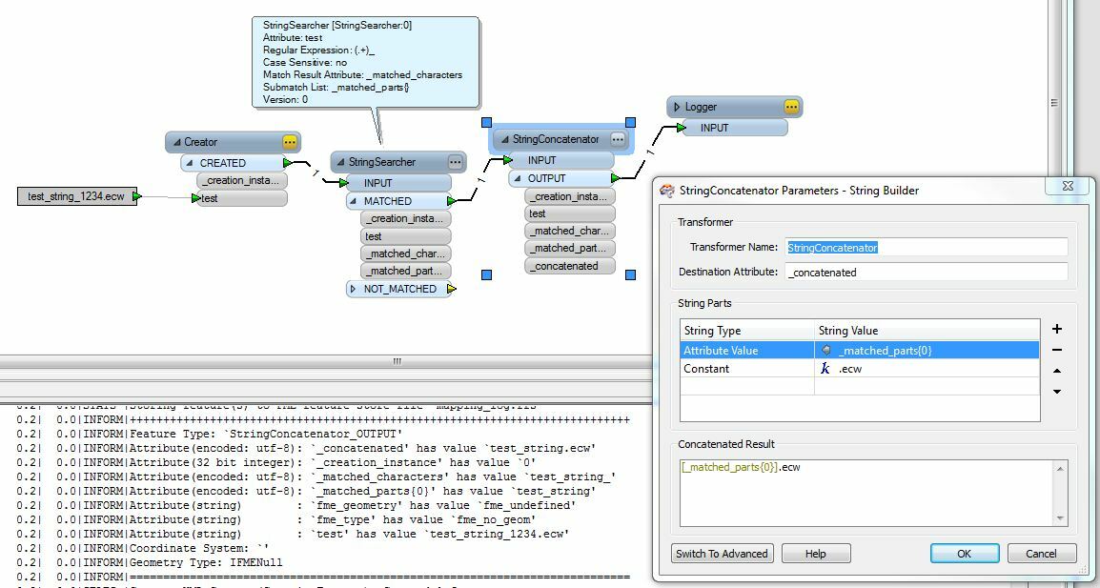The height and width of the screenshot is (588, 1100).
Task: Click the Concatenated Result text area
Action: click(866, 493)
